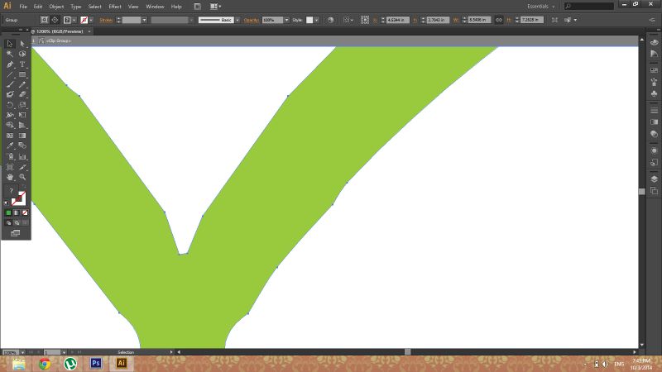Click the Stroke panel link in Control bar
This screenshot has height=372, width=662.
106,20
